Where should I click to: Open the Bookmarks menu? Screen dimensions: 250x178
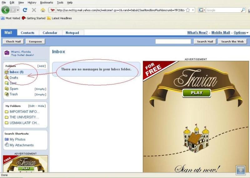point(46,2)
